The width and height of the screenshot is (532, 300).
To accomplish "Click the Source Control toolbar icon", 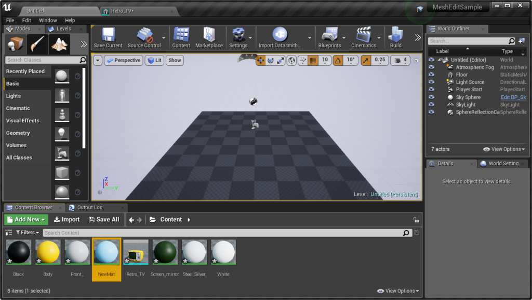I will [x=144, y=35].
